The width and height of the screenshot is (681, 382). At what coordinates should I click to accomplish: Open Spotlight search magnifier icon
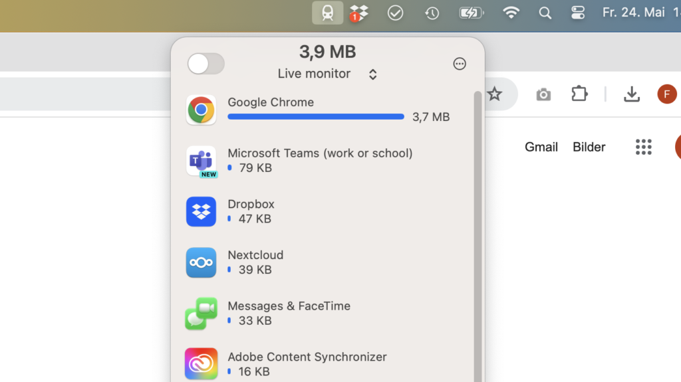click(545, 13)
